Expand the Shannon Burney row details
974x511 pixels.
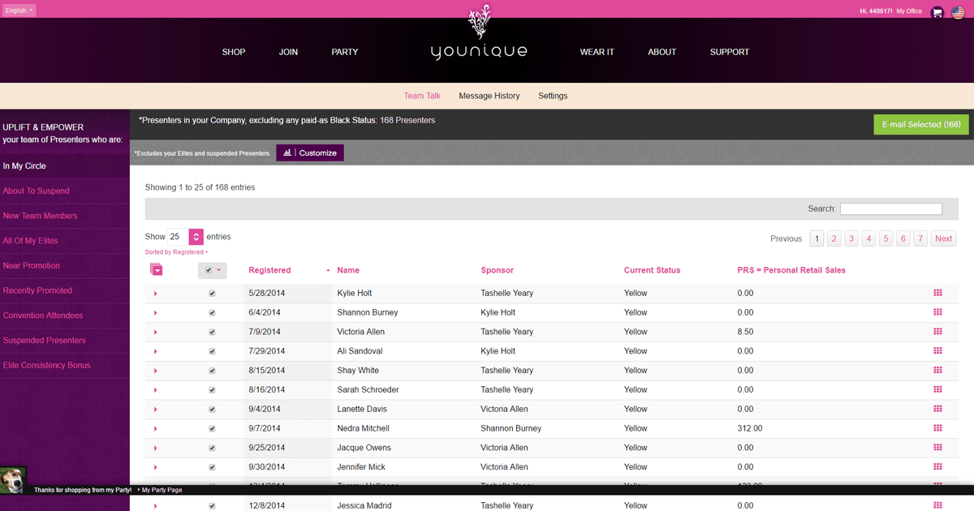(155, 313)
